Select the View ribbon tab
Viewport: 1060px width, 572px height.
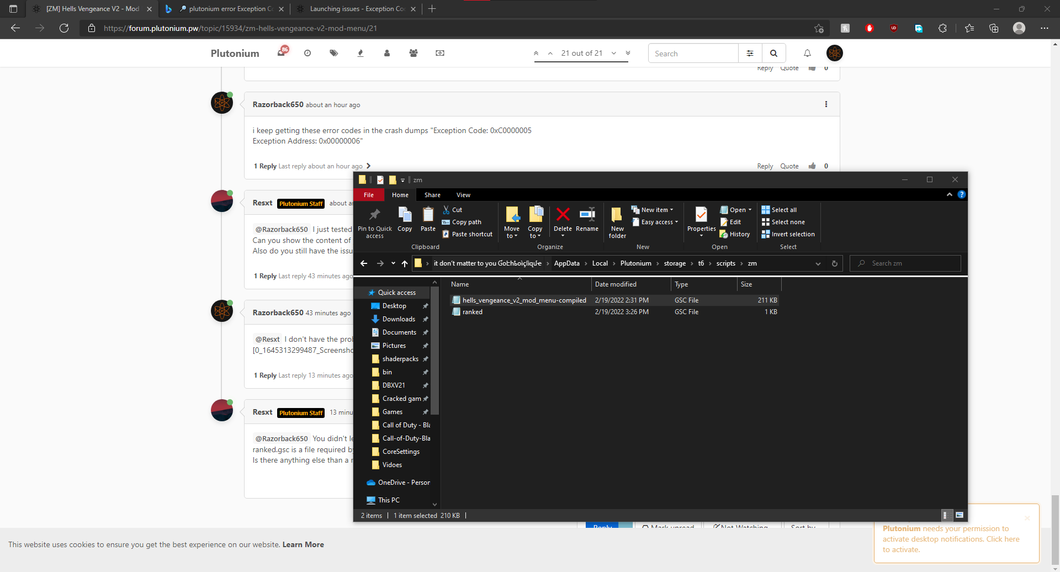[x=463, y=195]
